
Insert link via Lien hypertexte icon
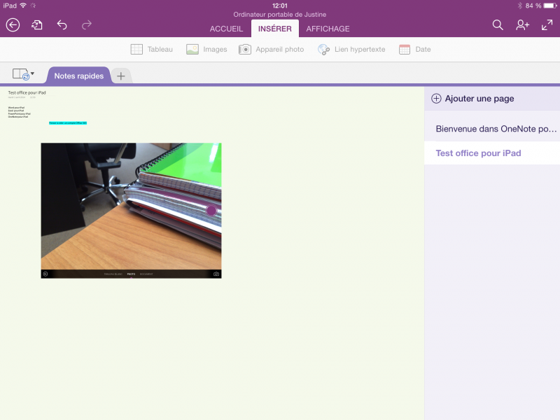coord(323,49)
